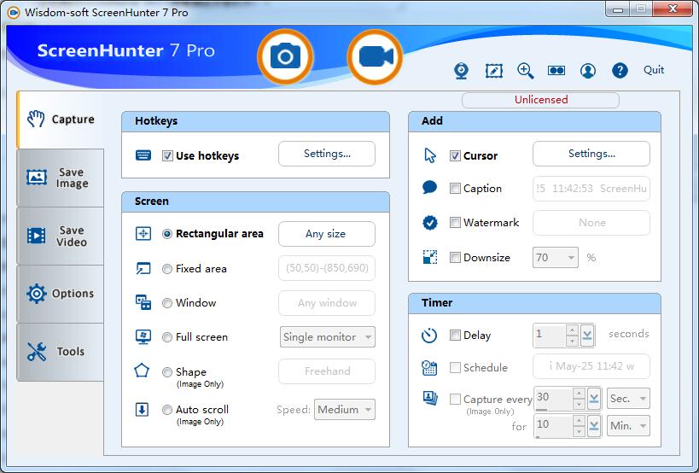Screen dimensions: 699x473
Task: Select the Auto scroll radio button
Action: coord(167,410)
